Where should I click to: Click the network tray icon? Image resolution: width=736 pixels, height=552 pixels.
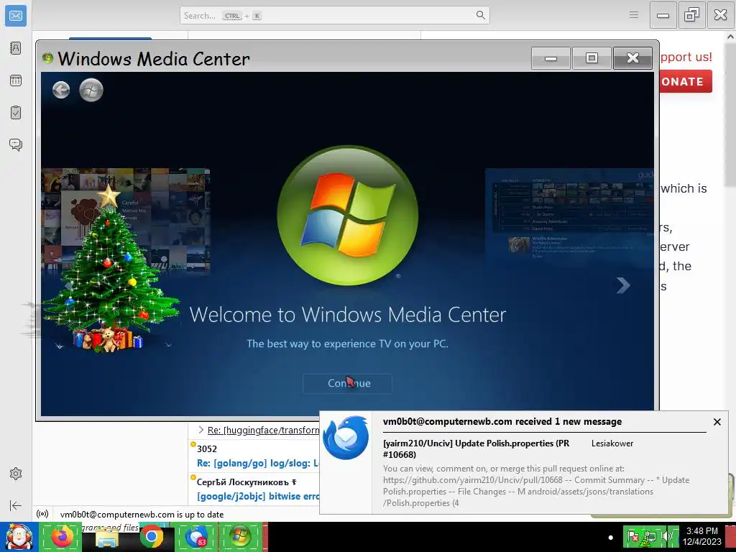pos(650,536)
